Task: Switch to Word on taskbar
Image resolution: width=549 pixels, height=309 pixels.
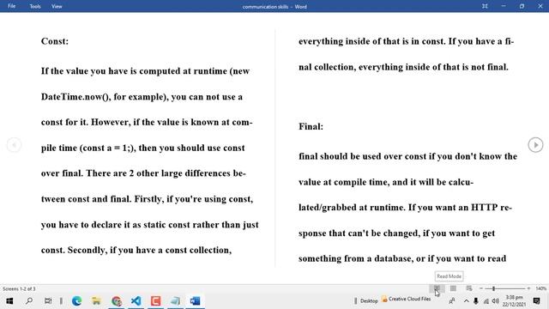Action: coord(196,301)
